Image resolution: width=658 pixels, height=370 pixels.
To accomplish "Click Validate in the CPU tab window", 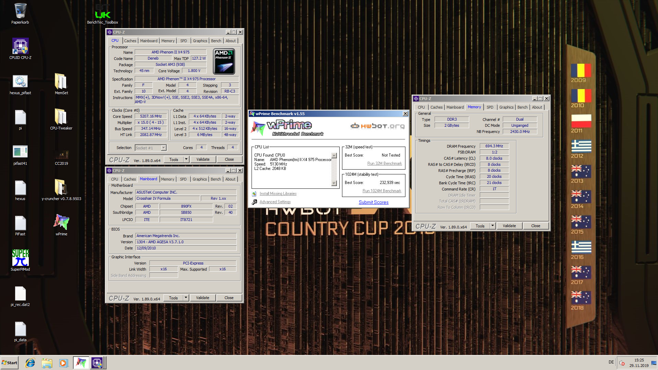I will pyautogui.click(x=203, y=159).
